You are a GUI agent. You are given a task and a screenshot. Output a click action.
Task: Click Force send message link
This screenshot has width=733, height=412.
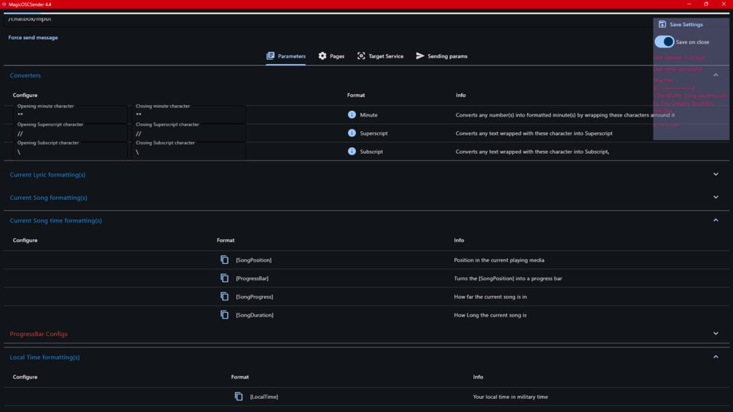[x=34, y=37]
